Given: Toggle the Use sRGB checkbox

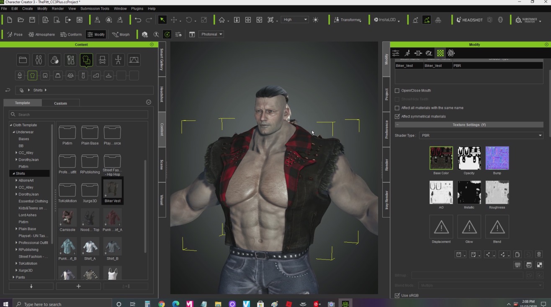Looking at the screenshot, I should 397,295.
